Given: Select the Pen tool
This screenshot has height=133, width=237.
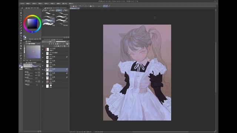Looking at the screenshot, I should tap(21, 28).
